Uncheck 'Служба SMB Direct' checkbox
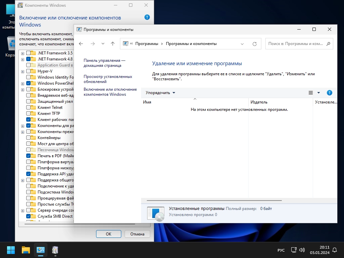Viewport: 344px width, 258px height. [28, 216]
